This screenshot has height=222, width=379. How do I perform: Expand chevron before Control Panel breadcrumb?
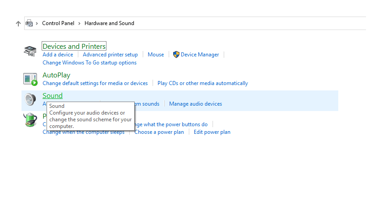[x=37, y=23]
